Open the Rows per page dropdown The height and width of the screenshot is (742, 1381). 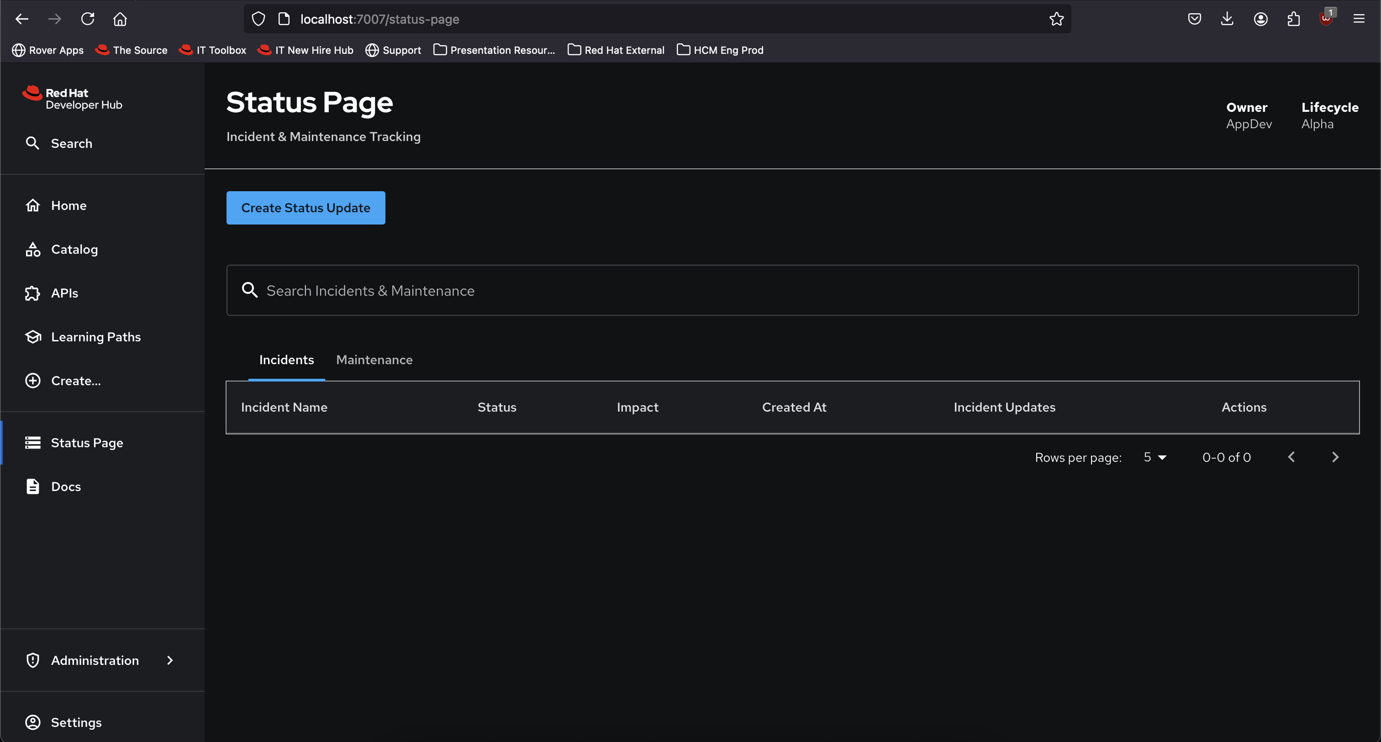pos(1155,458)
